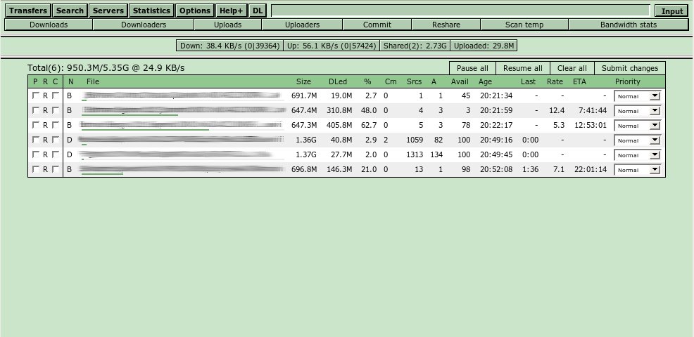Image resolution: width=694 pixels, height=337 pixels.
Task: Click the progress bar of the 647.3M file
Action: tap(145, 130)
